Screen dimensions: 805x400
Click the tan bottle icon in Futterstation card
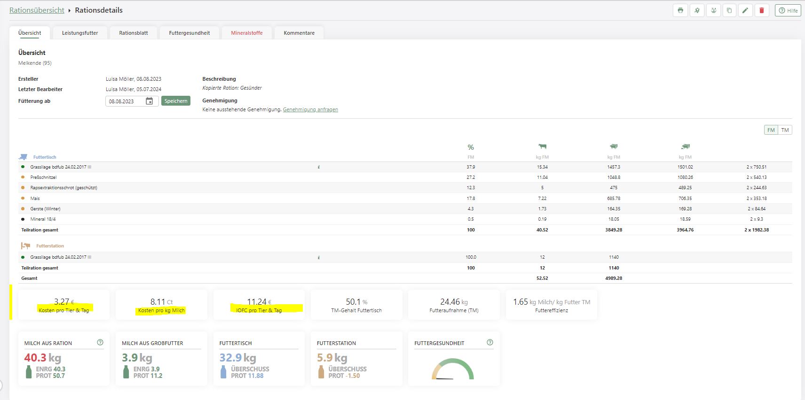(x=321, y=372)
